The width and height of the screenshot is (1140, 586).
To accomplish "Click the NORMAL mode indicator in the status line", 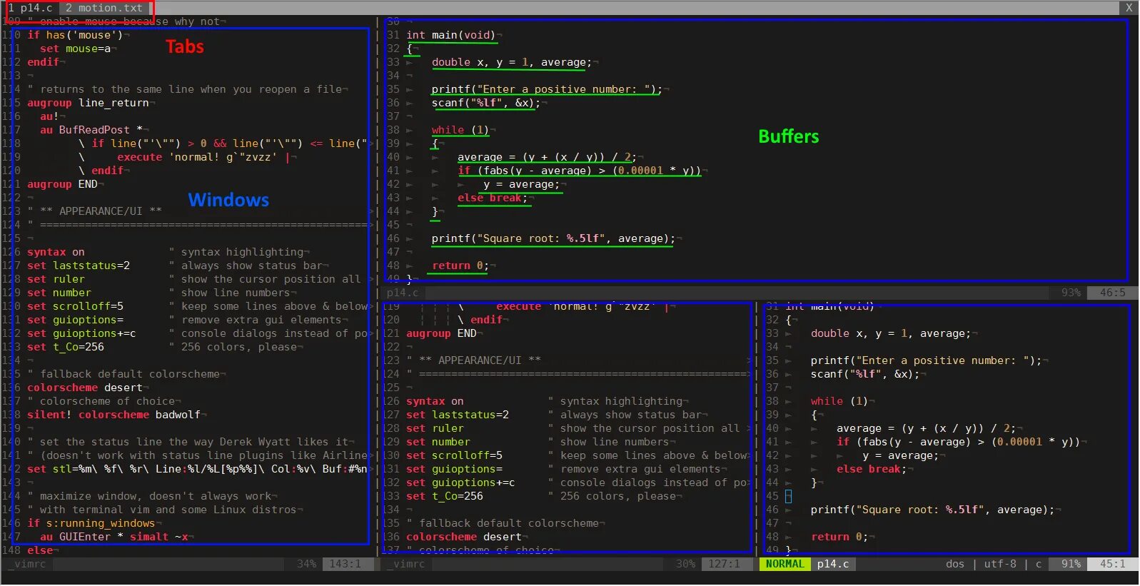I will point(785,564).
